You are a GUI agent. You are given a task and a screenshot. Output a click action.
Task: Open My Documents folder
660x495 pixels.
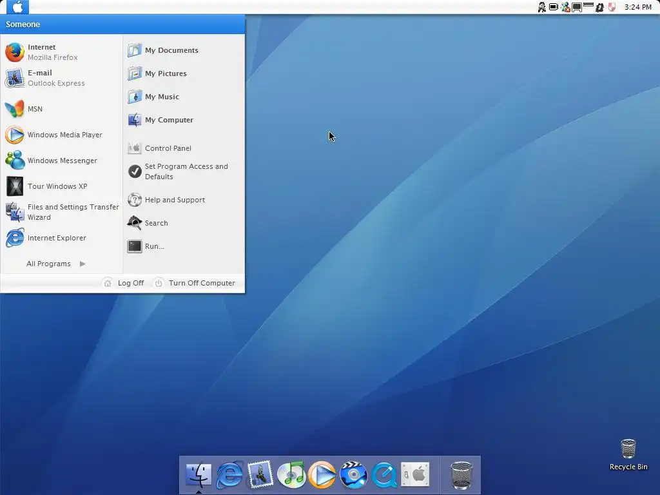[184, 50]
